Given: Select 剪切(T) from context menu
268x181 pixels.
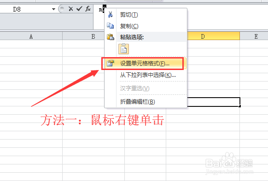Looking at the screenshot, I should tap(146, 15).
